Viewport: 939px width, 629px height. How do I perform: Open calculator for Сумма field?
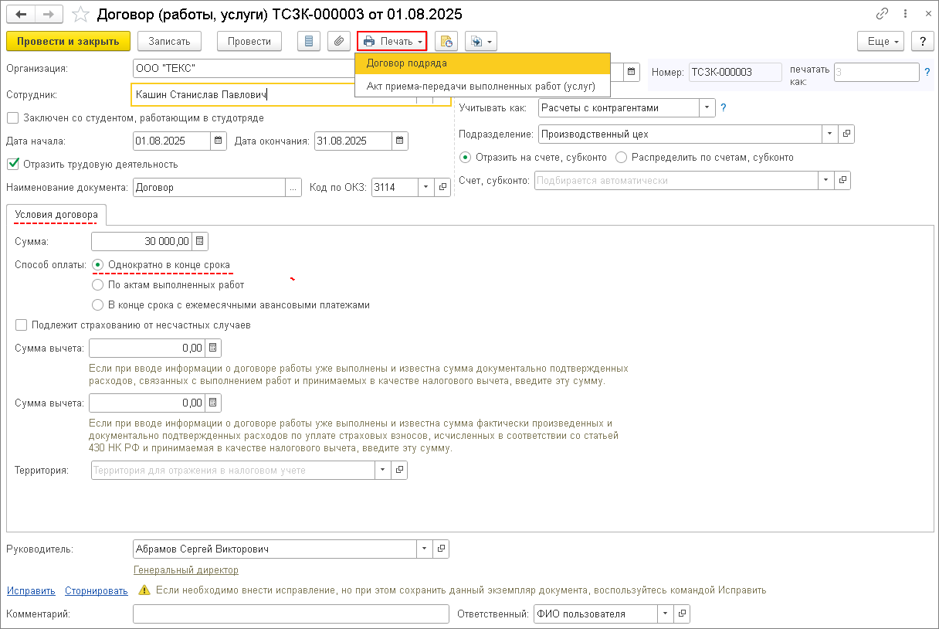click(200, 241)
